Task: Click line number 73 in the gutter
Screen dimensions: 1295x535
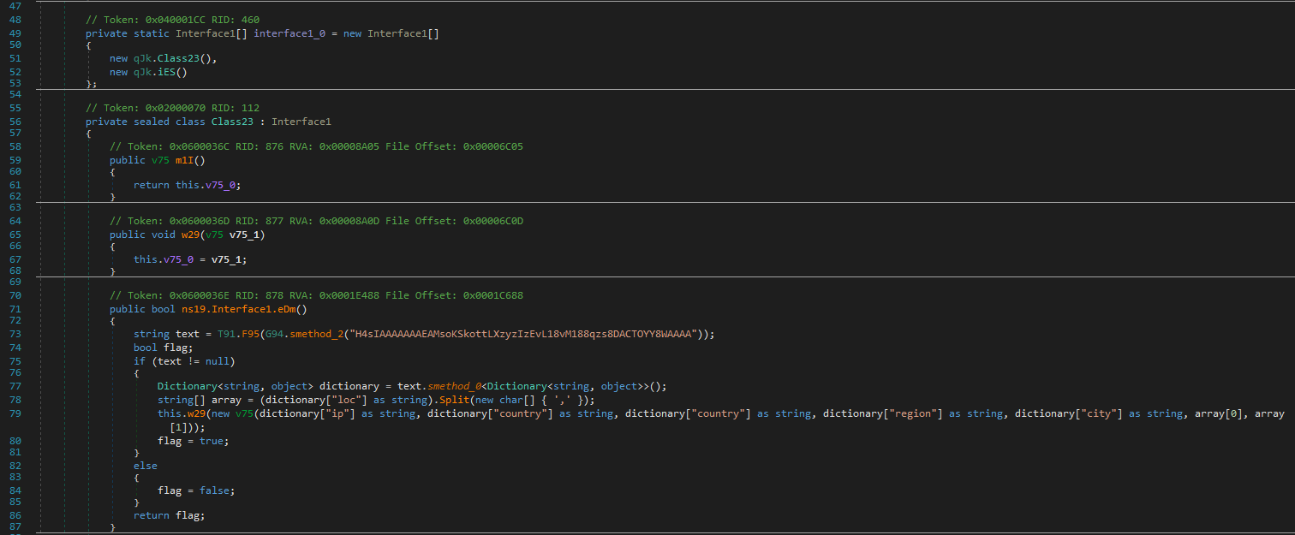Action: click(x=14, y=333)
